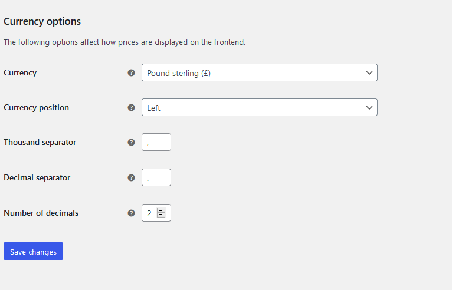Open the Currency position dropdown set to Left
452x290 pixels.
(254, 107)
